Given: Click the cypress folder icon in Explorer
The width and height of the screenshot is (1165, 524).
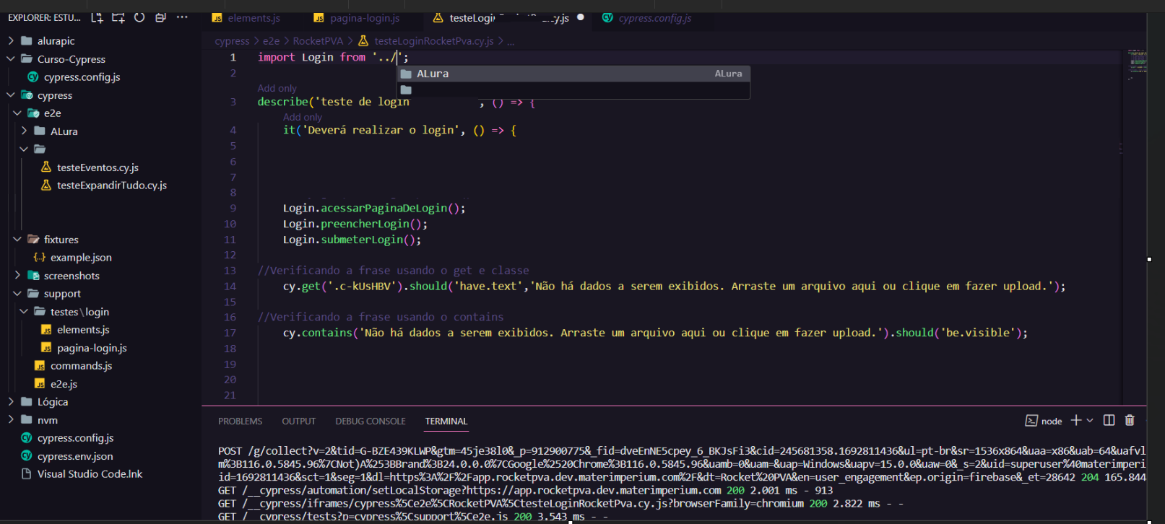Looking at the screenshot, I should coord(27,95).
